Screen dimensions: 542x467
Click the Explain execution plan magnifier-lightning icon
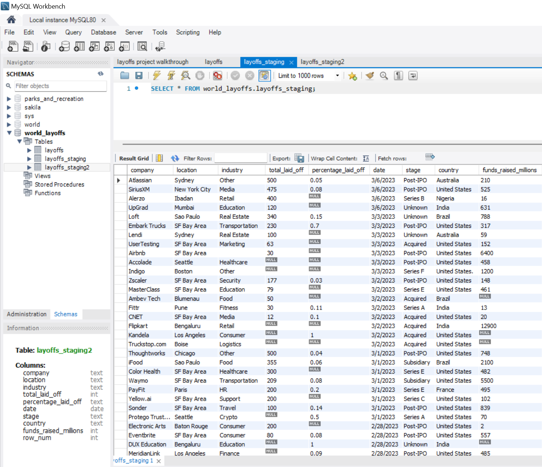pos(185,75)
